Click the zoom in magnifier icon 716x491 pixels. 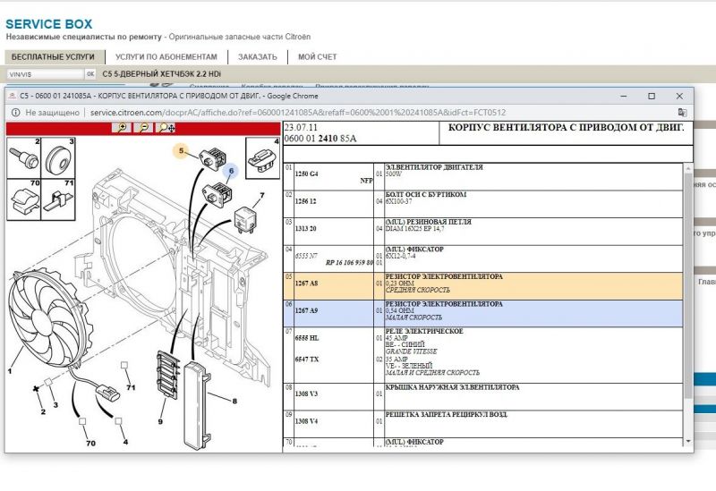click(x=123, y=128)
